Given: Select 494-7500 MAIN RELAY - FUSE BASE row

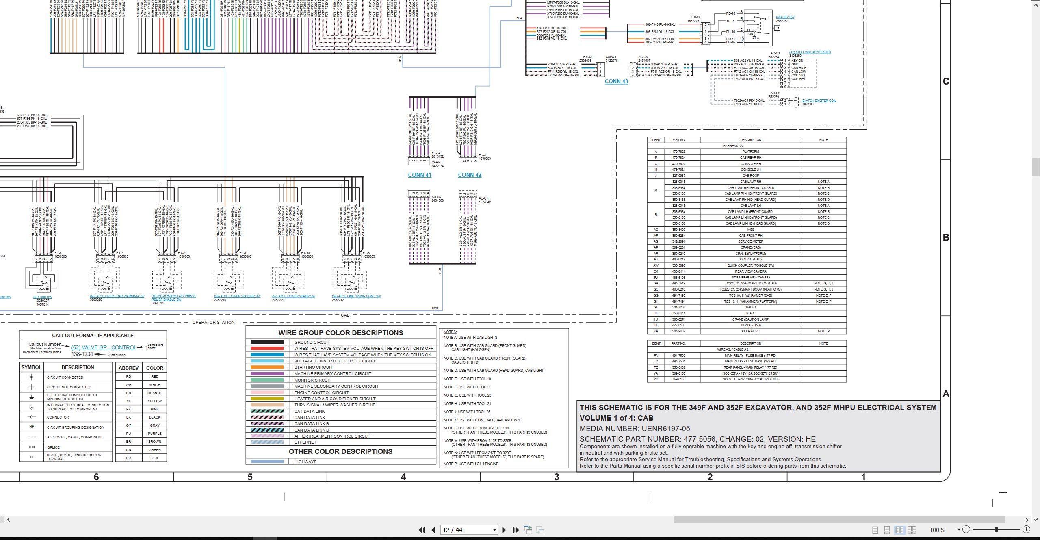Looking at the screenshot, I should pos(747,356).
